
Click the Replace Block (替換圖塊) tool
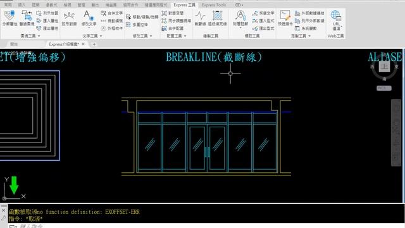[x=27, y=18]
